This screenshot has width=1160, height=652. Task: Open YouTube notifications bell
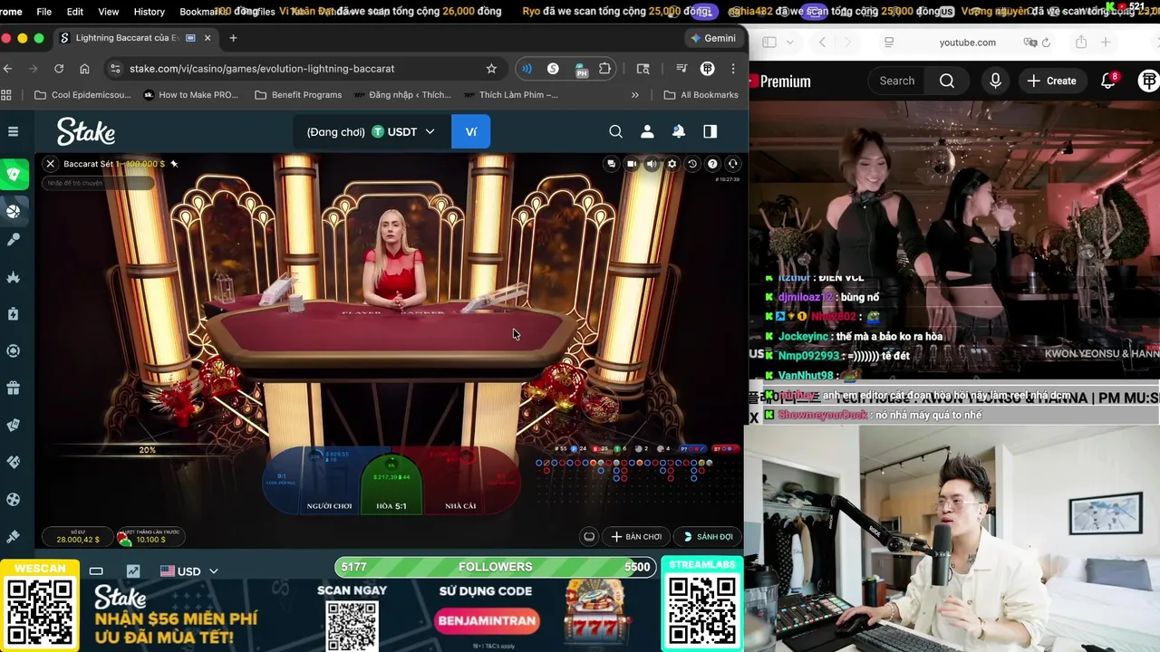[1107, 81]
